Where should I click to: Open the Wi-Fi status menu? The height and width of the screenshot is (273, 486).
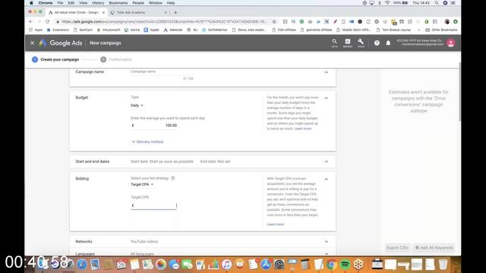(x=387, y=3)
